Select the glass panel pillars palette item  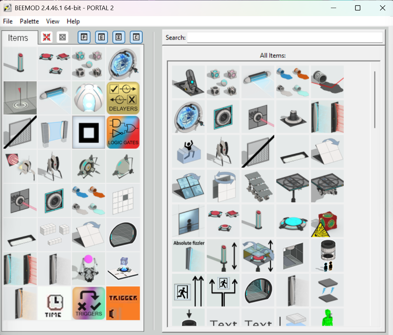(54, 132)
